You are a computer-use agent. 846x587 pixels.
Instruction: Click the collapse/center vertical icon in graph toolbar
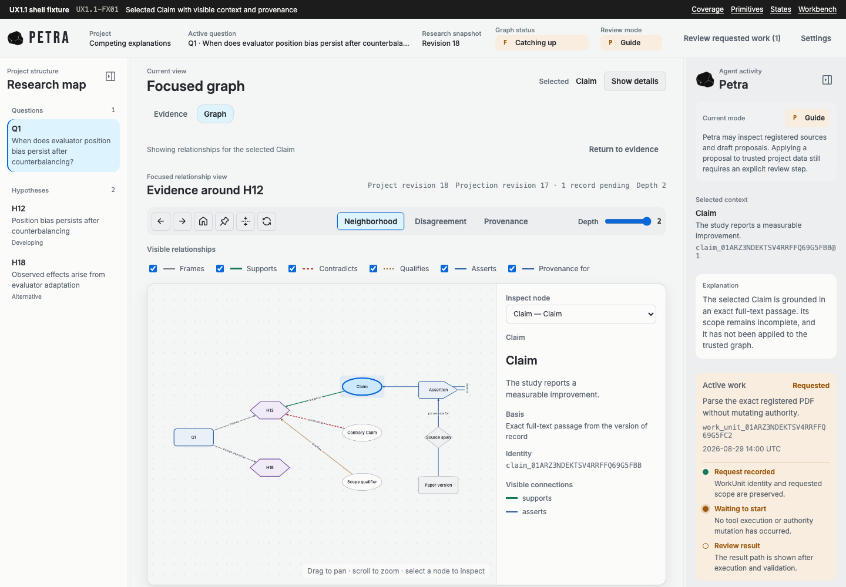pyautogui.click(x=246, y=221)
